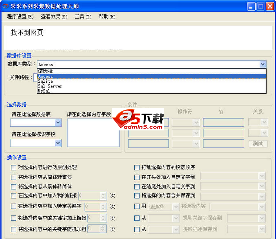The width and height of the screenshot is (276, 239).
Task: Click spinner for 关键字随机加粗 count
Action: tap(103, 229)
